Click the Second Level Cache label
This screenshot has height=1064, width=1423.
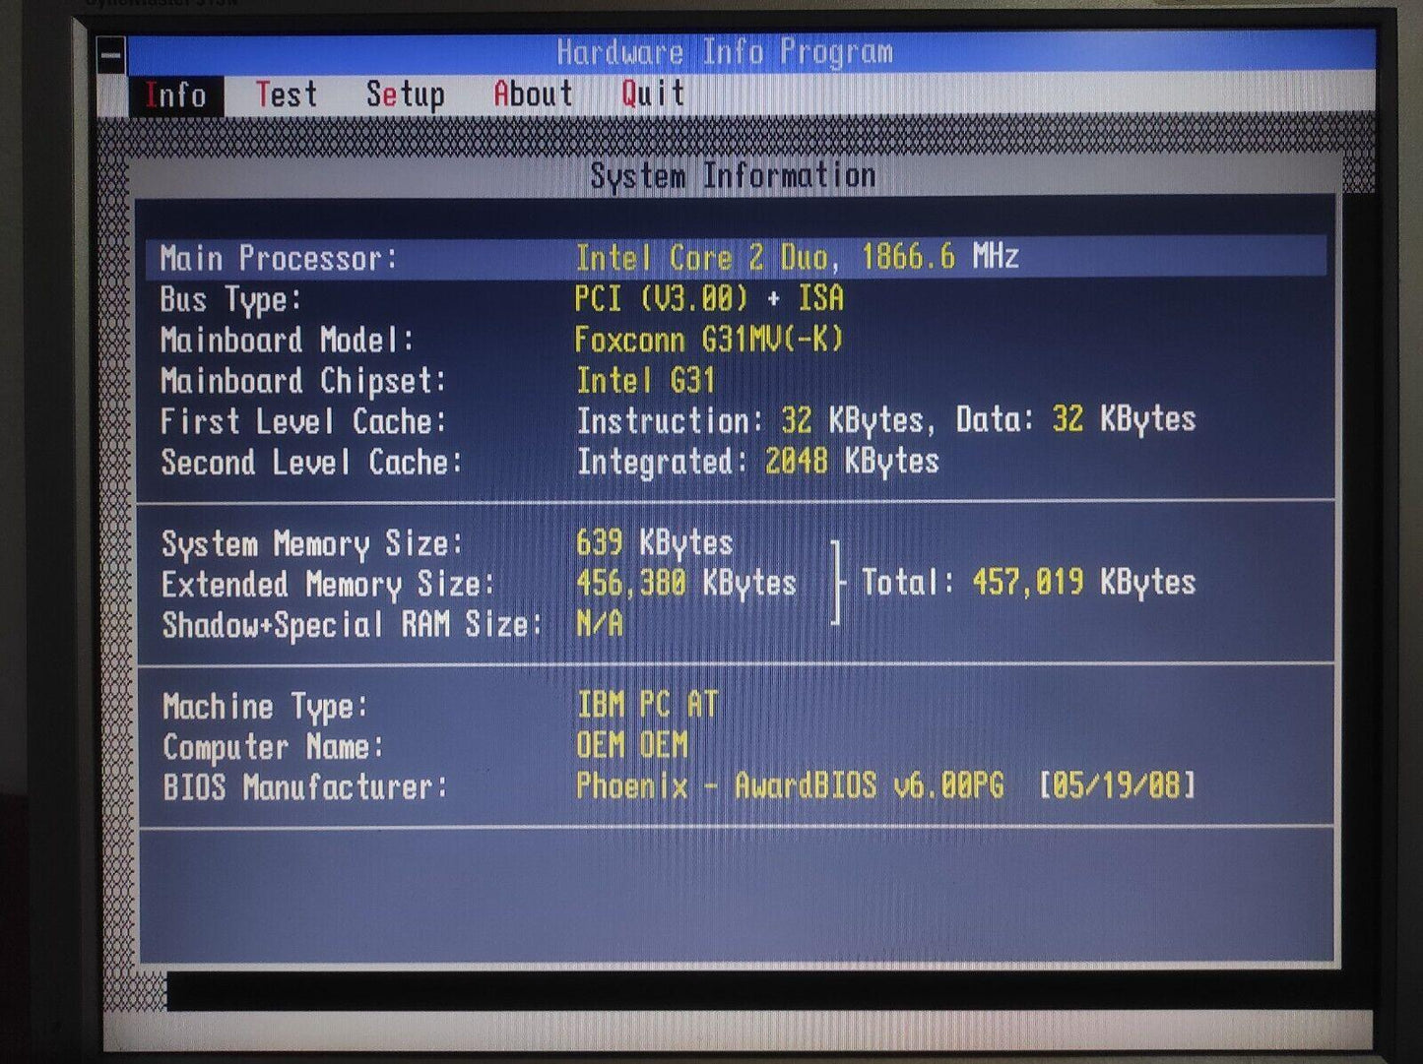[311, 463]
